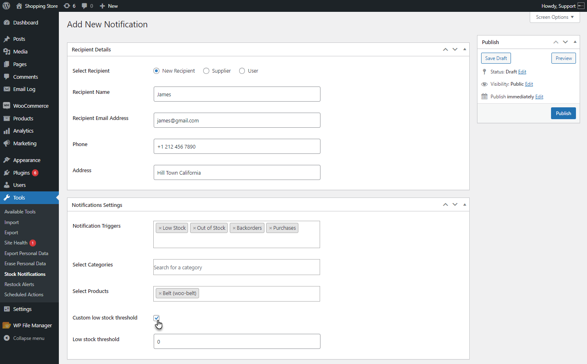Viewport: 587px width, 364px height.
Task: Move Recipient Details panel up
Action: (446, 49)
